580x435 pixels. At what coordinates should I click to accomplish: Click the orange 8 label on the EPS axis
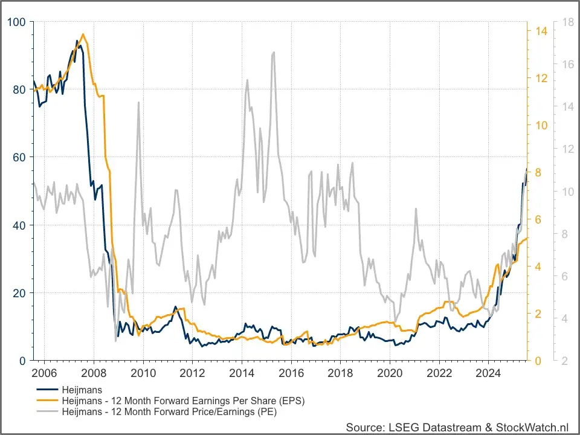pyautogui.click(x=538, y=172)
